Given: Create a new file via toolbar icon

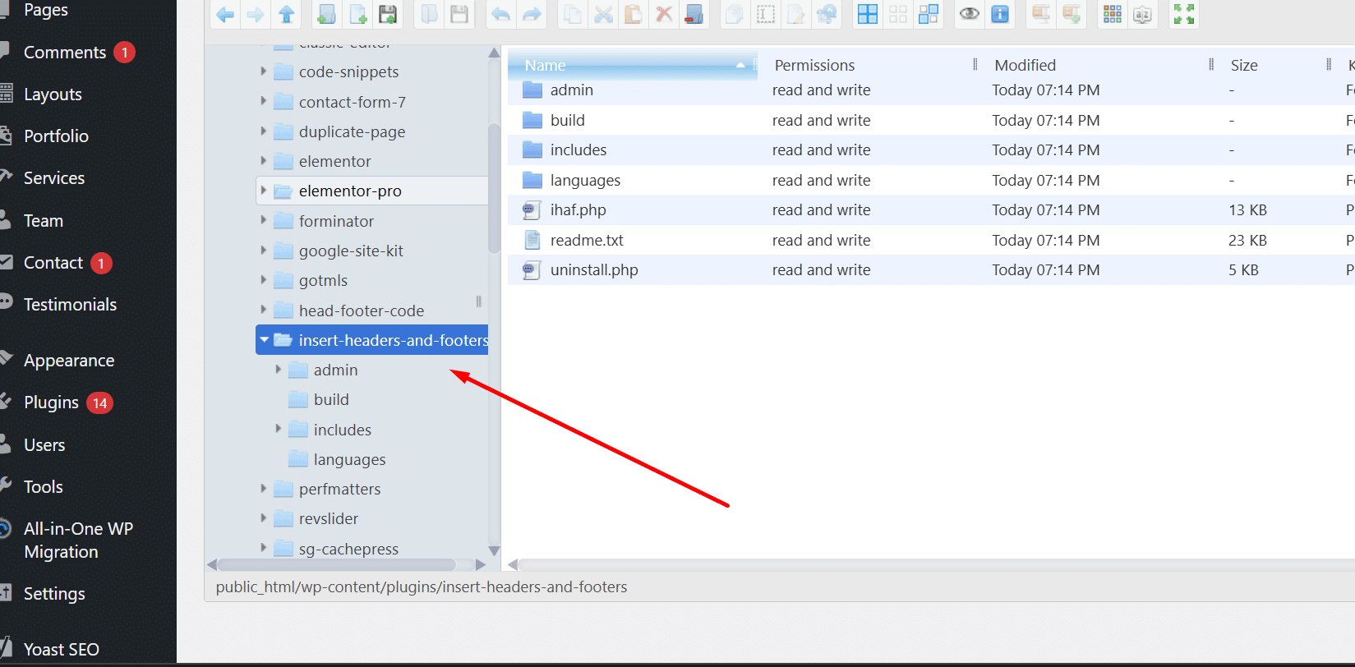Looking at the screenshot, I should point(357,14).
